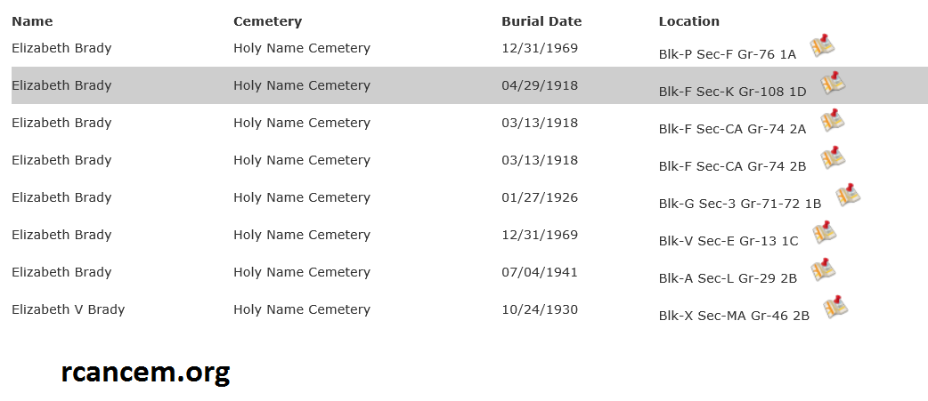
Task: Show map location for Blk-X Sec-MA Gr-46 2B
Action: click(x=835, y=308)
